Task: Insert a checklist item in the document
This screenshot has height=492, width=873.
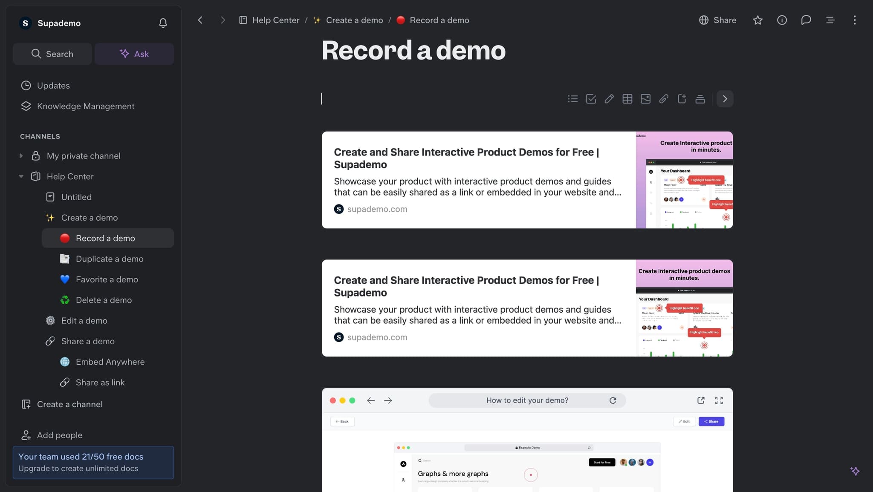Action: (591, 98)
